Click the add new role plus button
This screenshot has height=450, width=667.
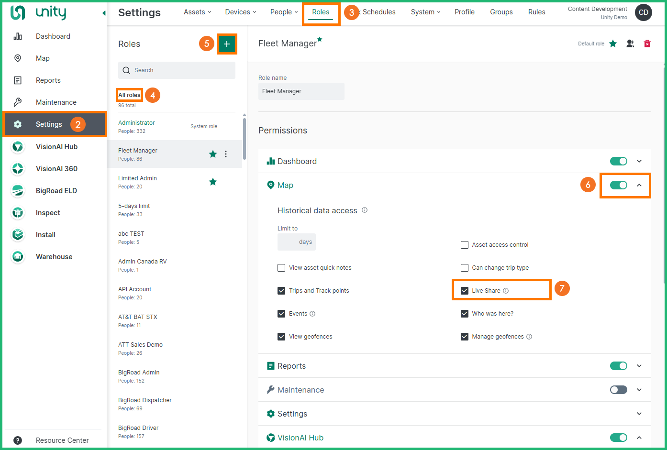(227, 44)
